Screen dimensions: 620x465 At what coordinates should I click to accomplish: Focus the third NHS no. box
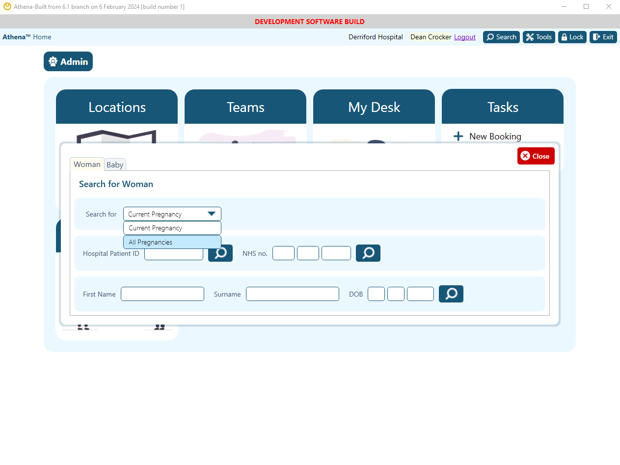336,253
